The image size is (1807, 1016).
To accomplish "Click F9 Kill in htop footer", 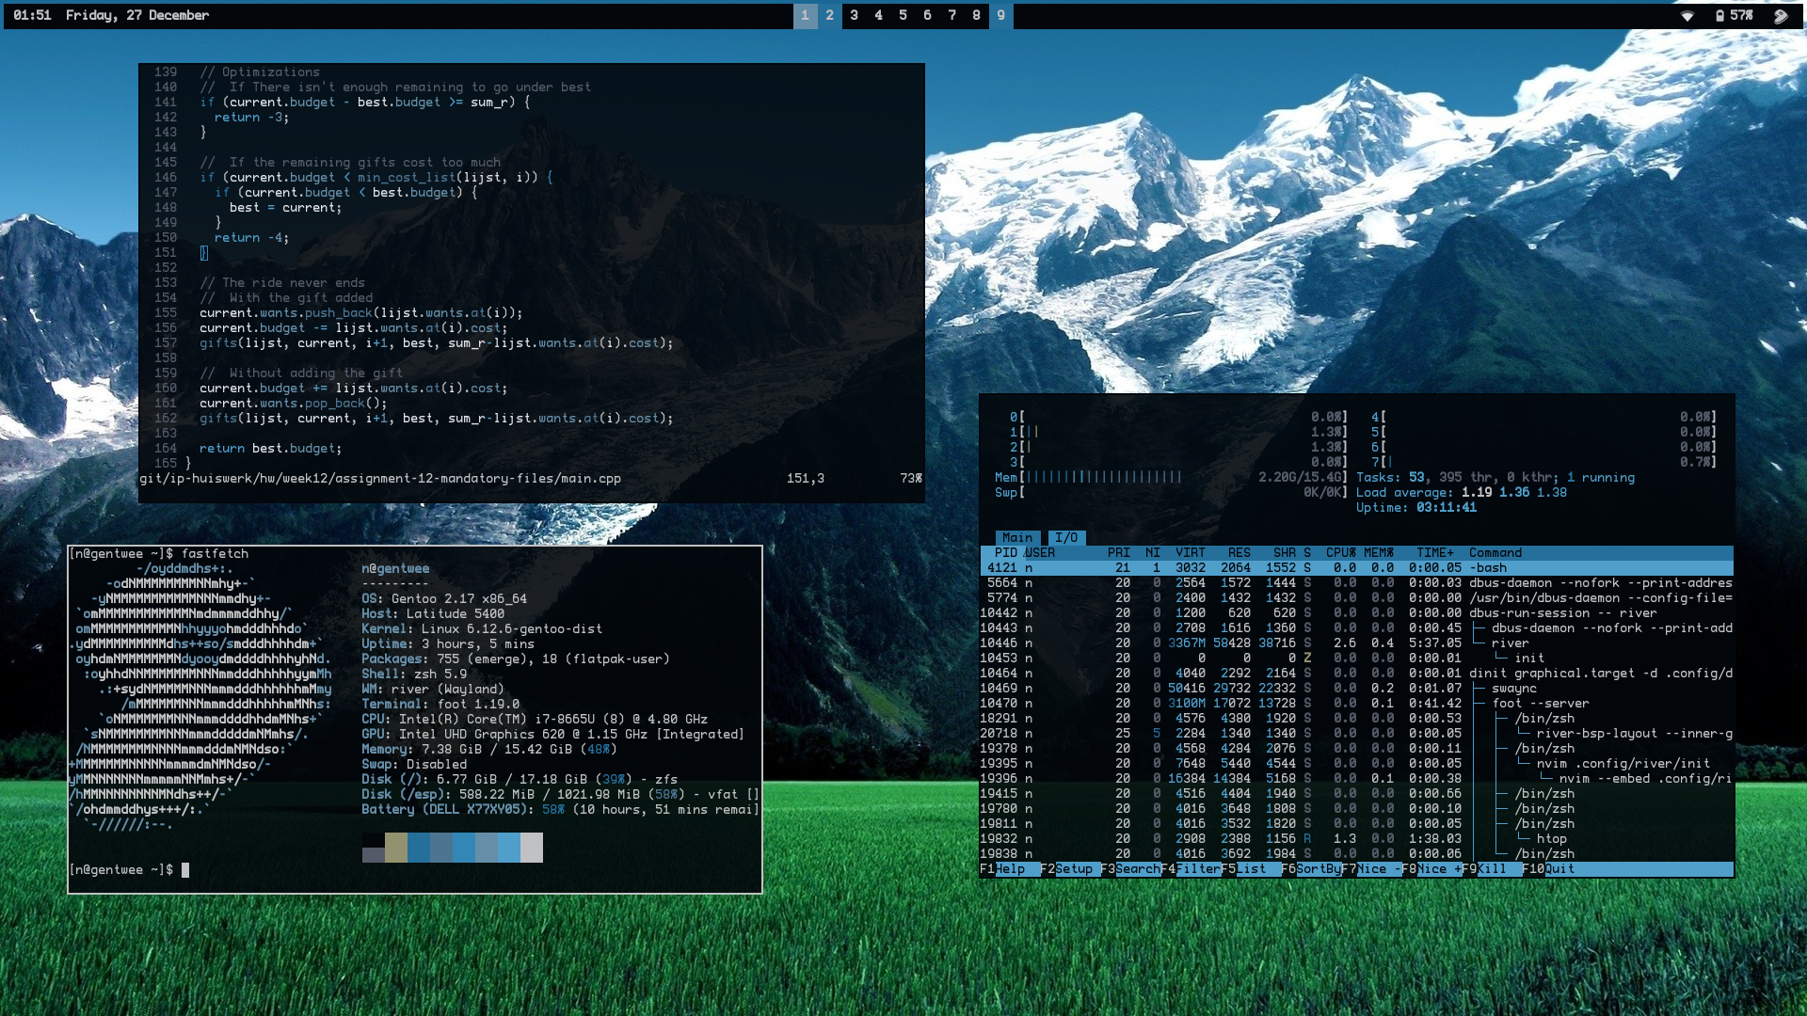I will point(1492,869).
